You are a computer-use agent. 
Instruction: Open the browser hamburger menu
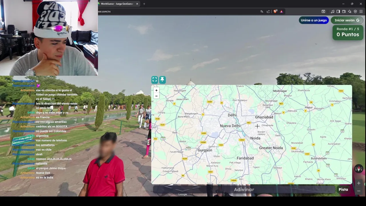(361, 11)
